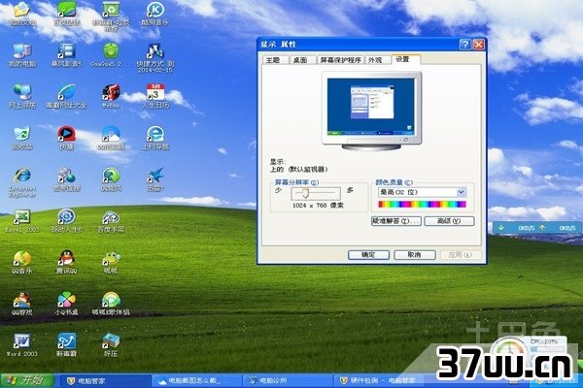
Task: Open the green recycle-bin shortcut icon
Action: pos(111,10)
